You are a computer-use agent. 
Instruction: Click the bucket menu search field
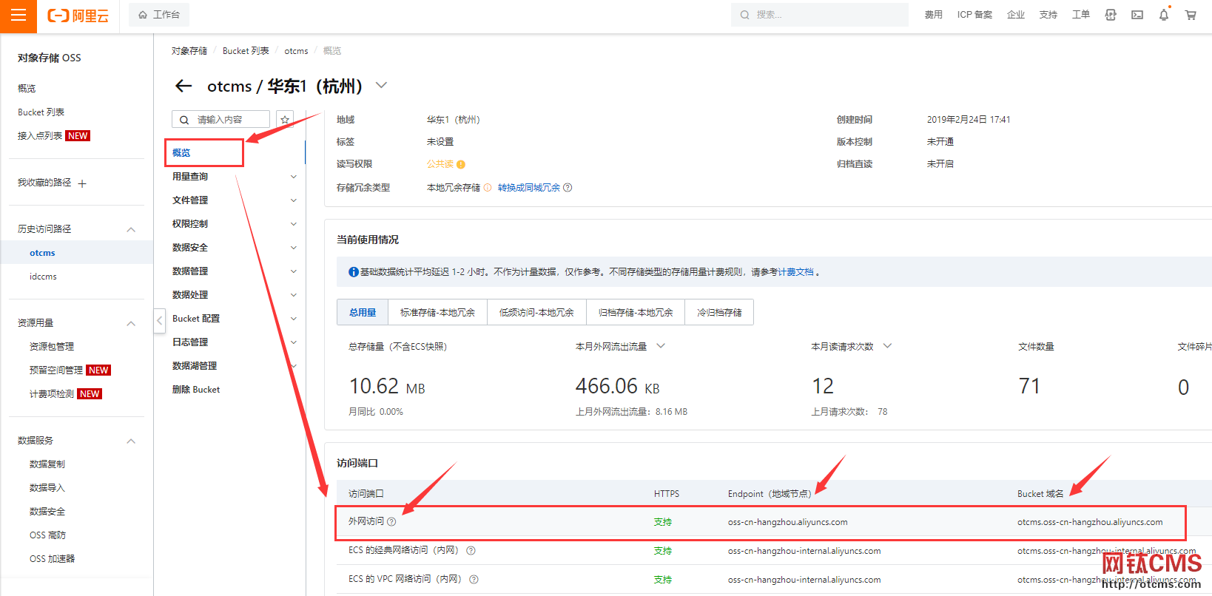pos(220,120)
